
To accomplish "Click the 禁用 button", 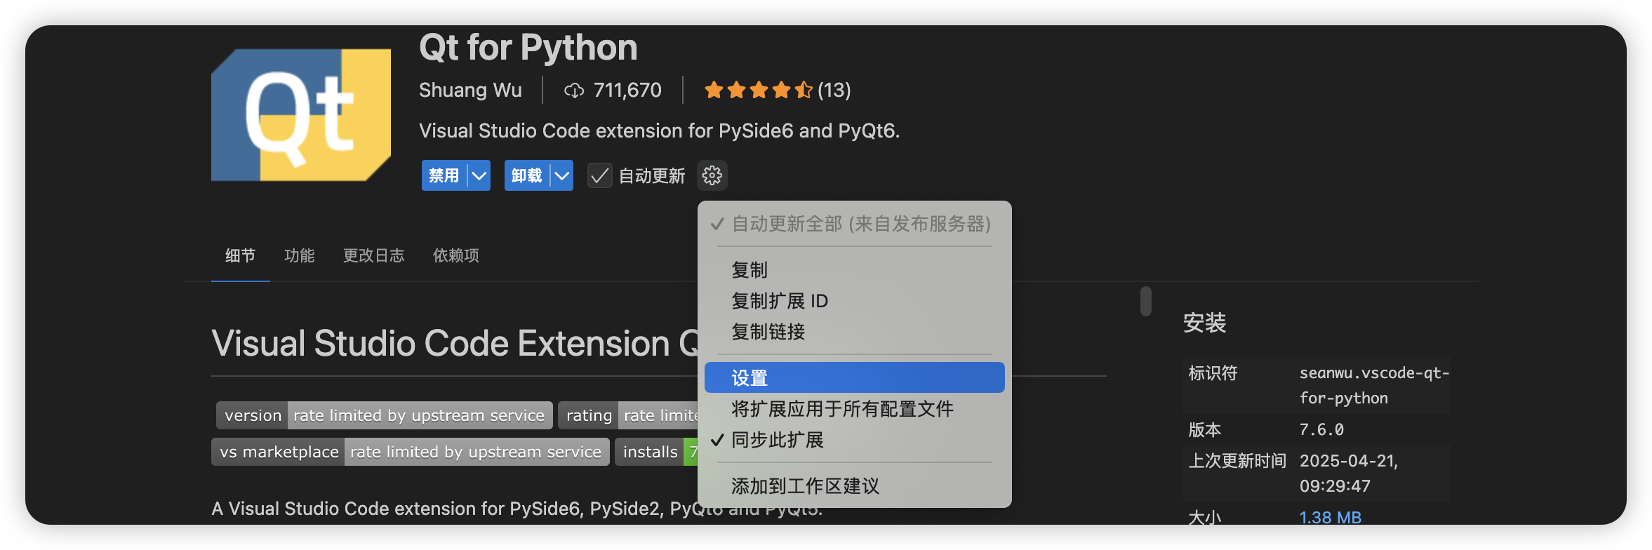I will coord(444,175).
